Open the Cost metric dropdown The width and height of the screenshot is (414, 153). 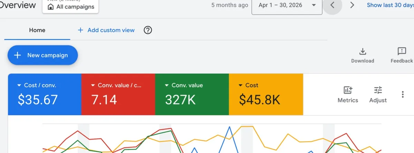[248, 85]
